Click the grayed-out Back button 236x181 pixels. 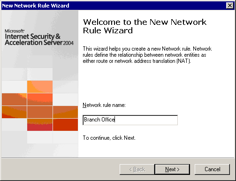(x=137, y=169)
